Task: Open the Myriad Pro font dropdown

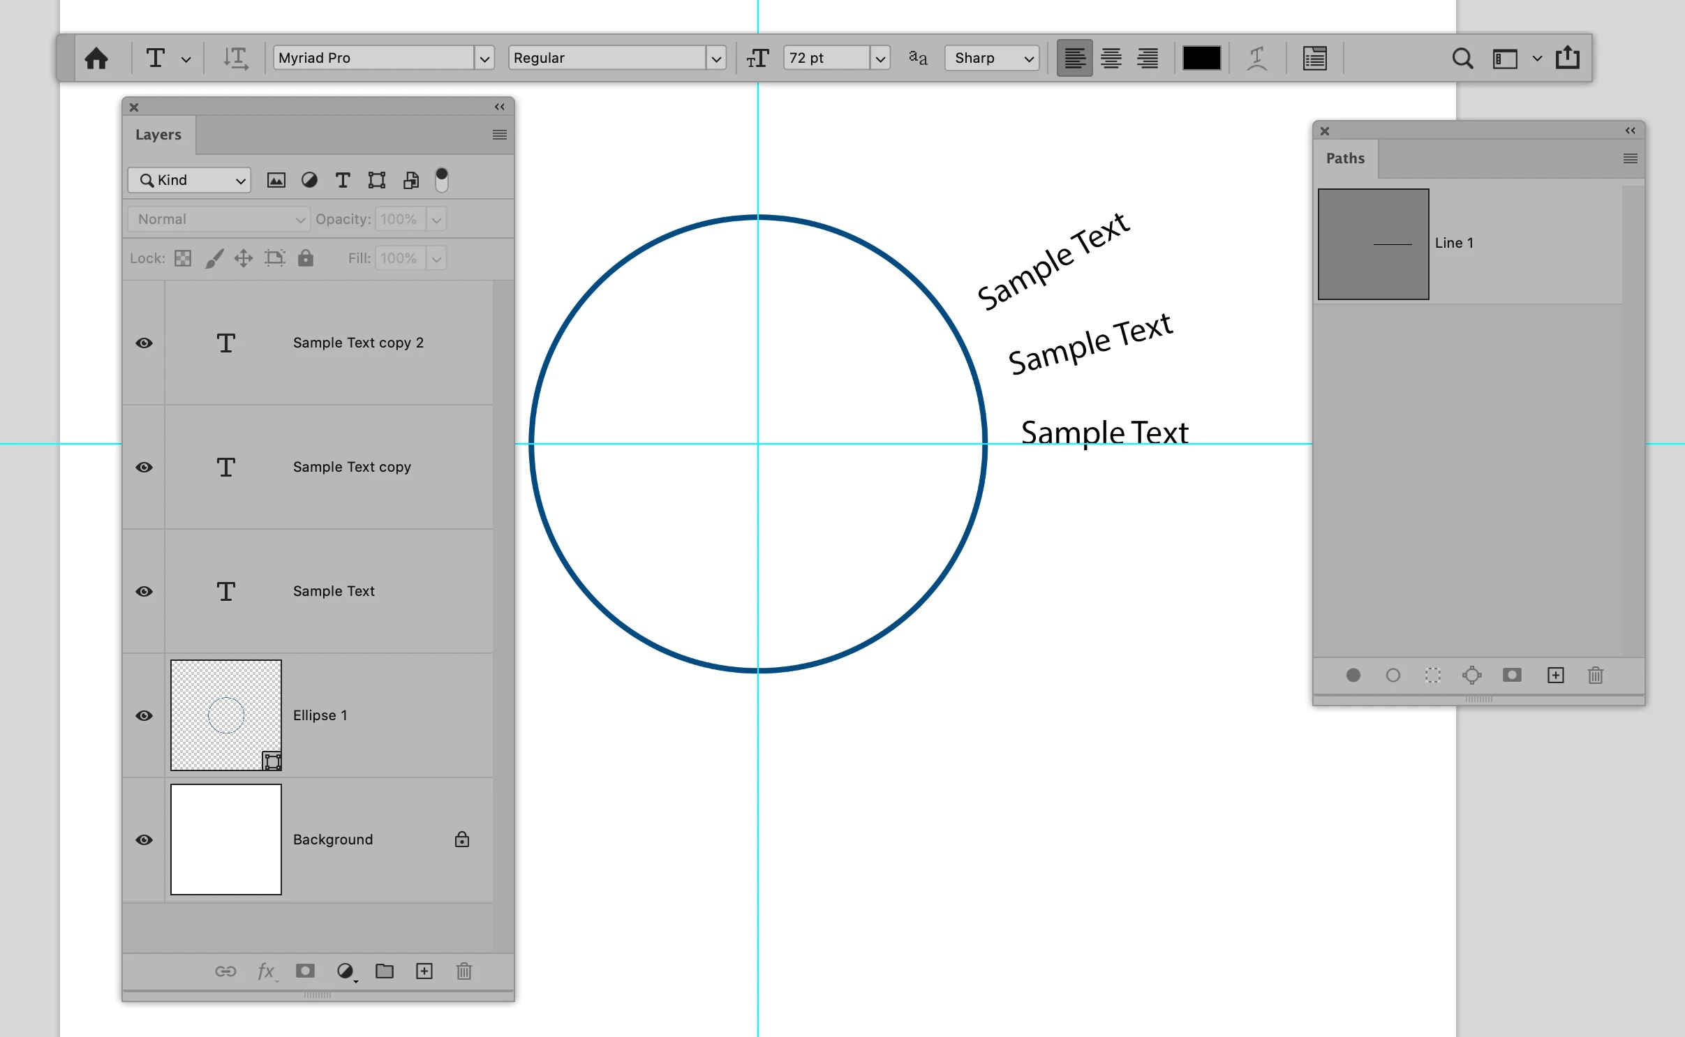Action: [x=484, y=58]
